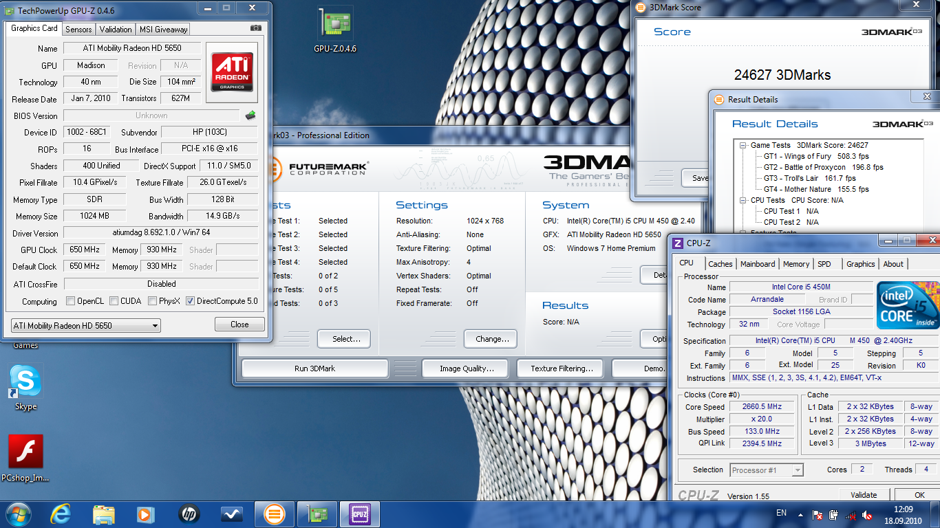Click the 3DMark Score window title icon
This screenshot has width=940, height=528.
[x=642, y=8]
